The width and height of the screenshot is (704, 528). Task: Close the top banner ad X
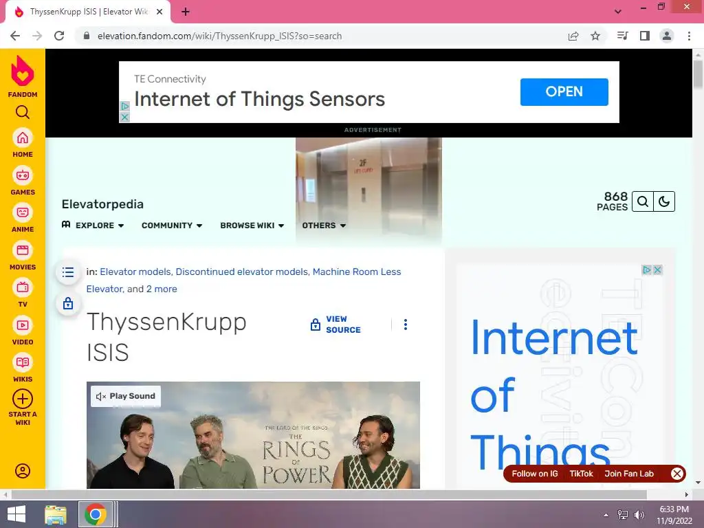(x=125, y=117)
